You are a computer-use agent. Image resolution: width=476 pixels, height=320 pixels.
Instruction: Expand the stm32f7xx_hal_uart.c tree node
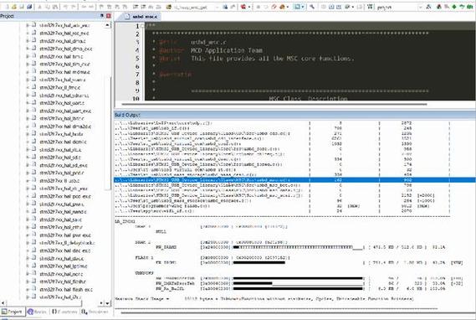pos(28,103)
